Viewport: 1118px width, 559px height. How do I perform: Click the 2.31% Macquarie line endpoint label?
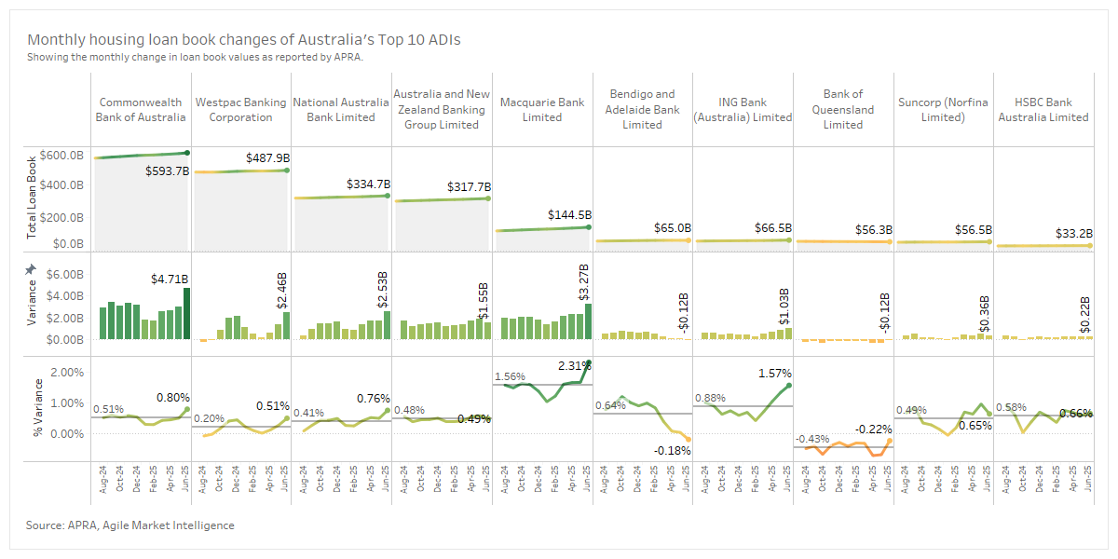(575, 367)
